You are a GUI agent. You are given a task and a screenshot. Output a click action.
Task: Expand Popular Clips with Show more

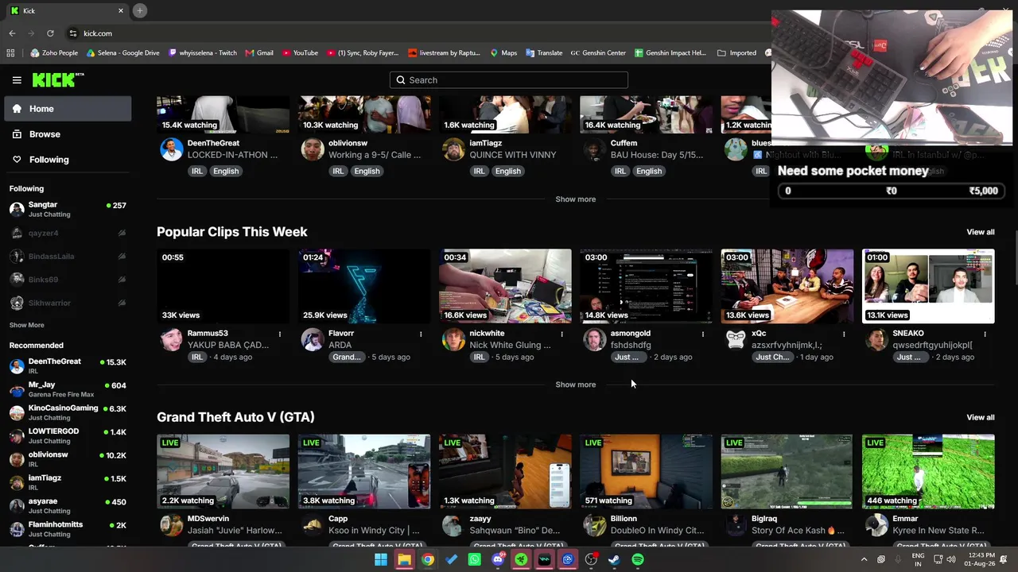point(576,385)
